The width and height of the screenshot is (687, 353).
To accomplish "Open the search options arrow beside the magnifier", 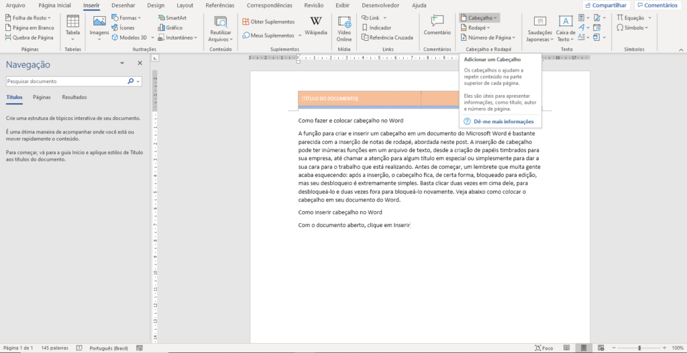I will pyautogui.click(x=138, y=81).
